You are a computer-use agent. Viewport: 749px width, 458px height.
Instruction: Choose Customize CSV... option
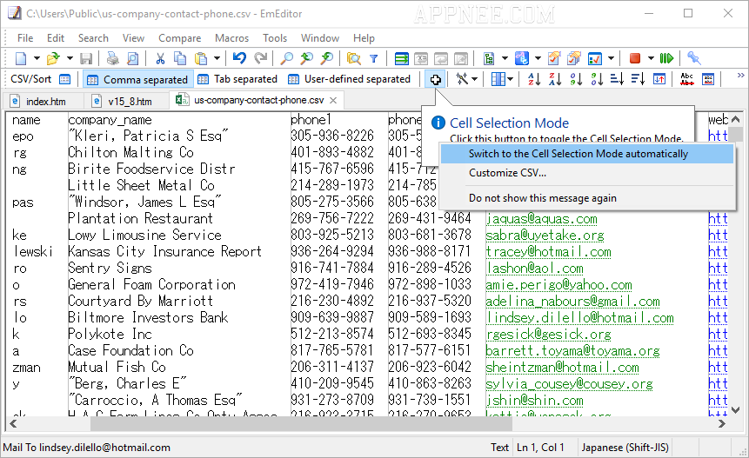coord(587,173)
